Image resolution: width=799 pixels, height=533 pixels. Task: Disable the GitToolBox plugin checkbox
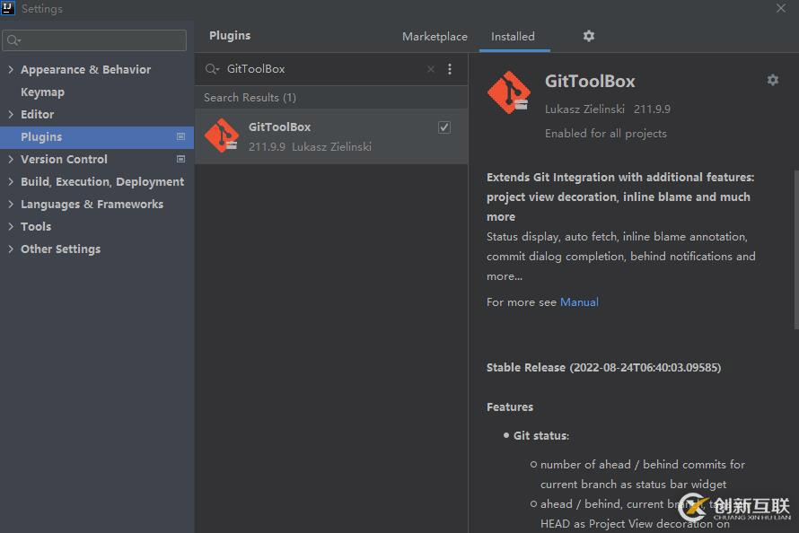coord(444,127)
